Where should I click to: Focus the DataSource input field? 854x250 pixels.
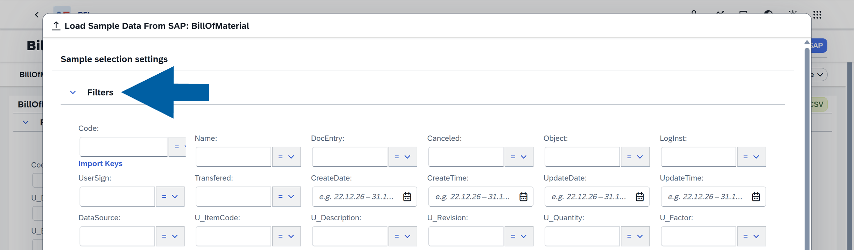coord(117,236)
